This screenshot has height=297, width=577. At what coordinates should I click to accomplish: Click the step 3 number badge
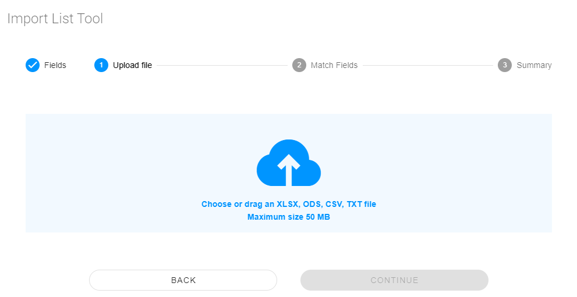point(505,65)
